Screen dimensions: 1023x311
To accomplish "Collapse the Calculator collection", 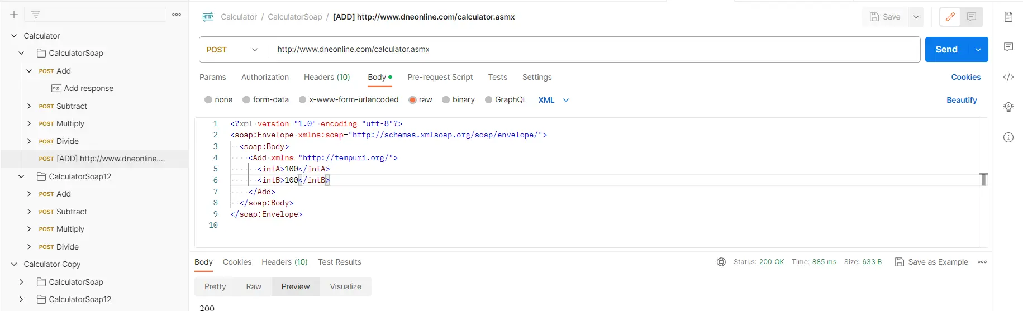I will pyautogui.click(x=14, y=36).
